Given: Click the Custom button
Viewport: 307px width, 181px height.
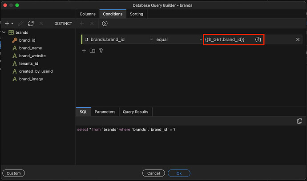Looking at the screenshot, I should coord(14,173).
